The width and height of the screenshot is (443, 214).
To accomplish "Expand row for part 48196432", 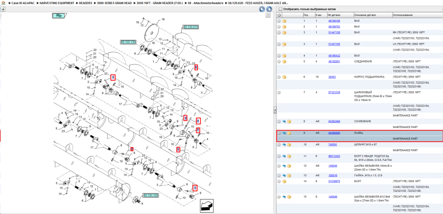I will (279, 56).
